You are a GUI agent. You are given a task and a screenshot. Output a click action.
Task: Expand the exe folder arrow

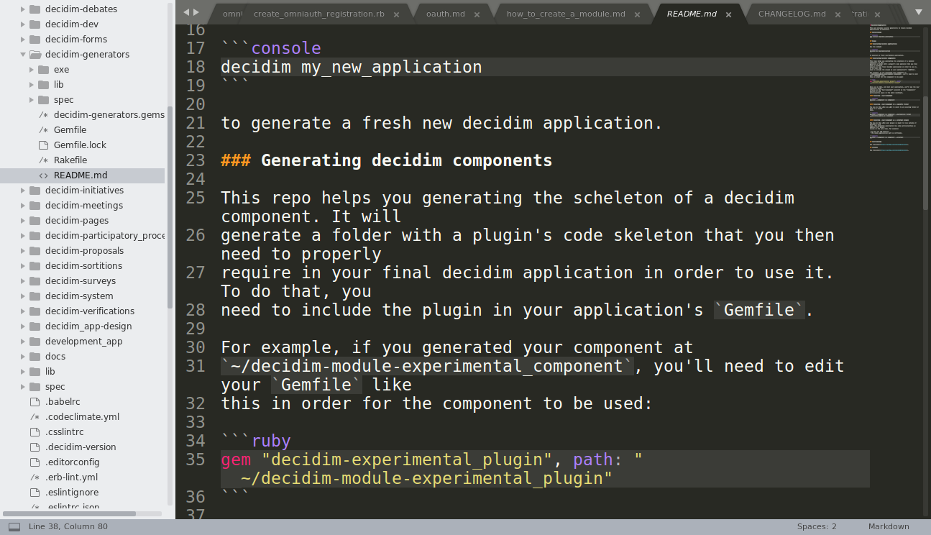[32, 70]
